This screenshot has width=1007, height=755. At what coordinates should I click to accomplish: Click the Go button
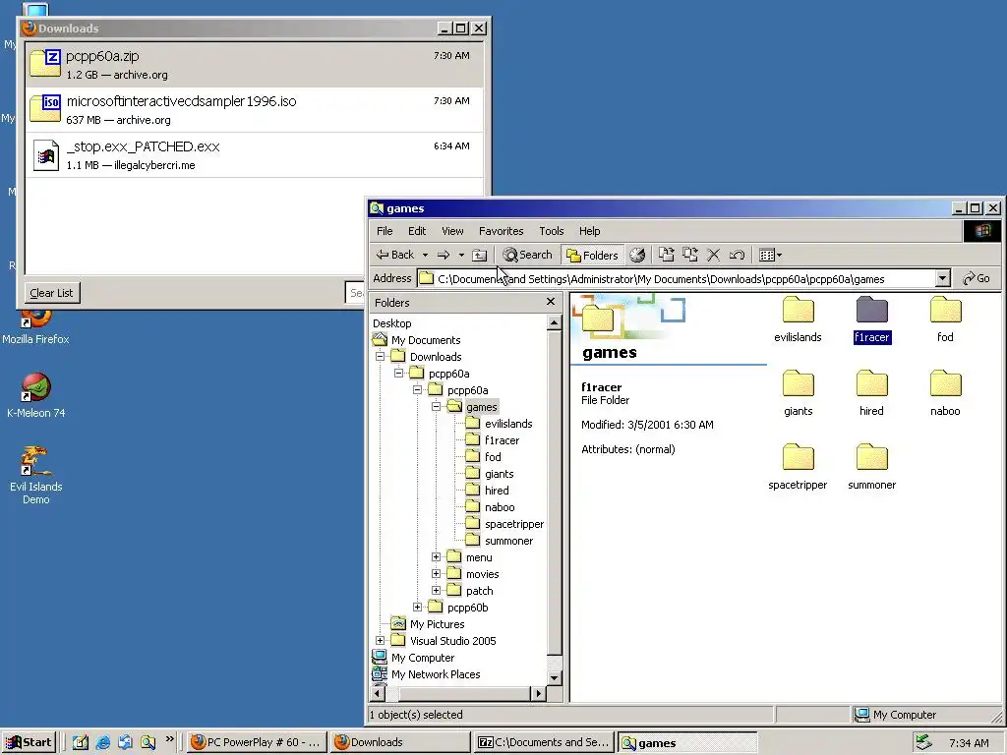point(977,278)
